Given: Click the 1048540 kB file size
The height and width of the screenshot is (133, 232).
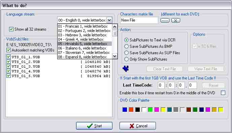Looking at the screenshot, I should coord(96,67).
